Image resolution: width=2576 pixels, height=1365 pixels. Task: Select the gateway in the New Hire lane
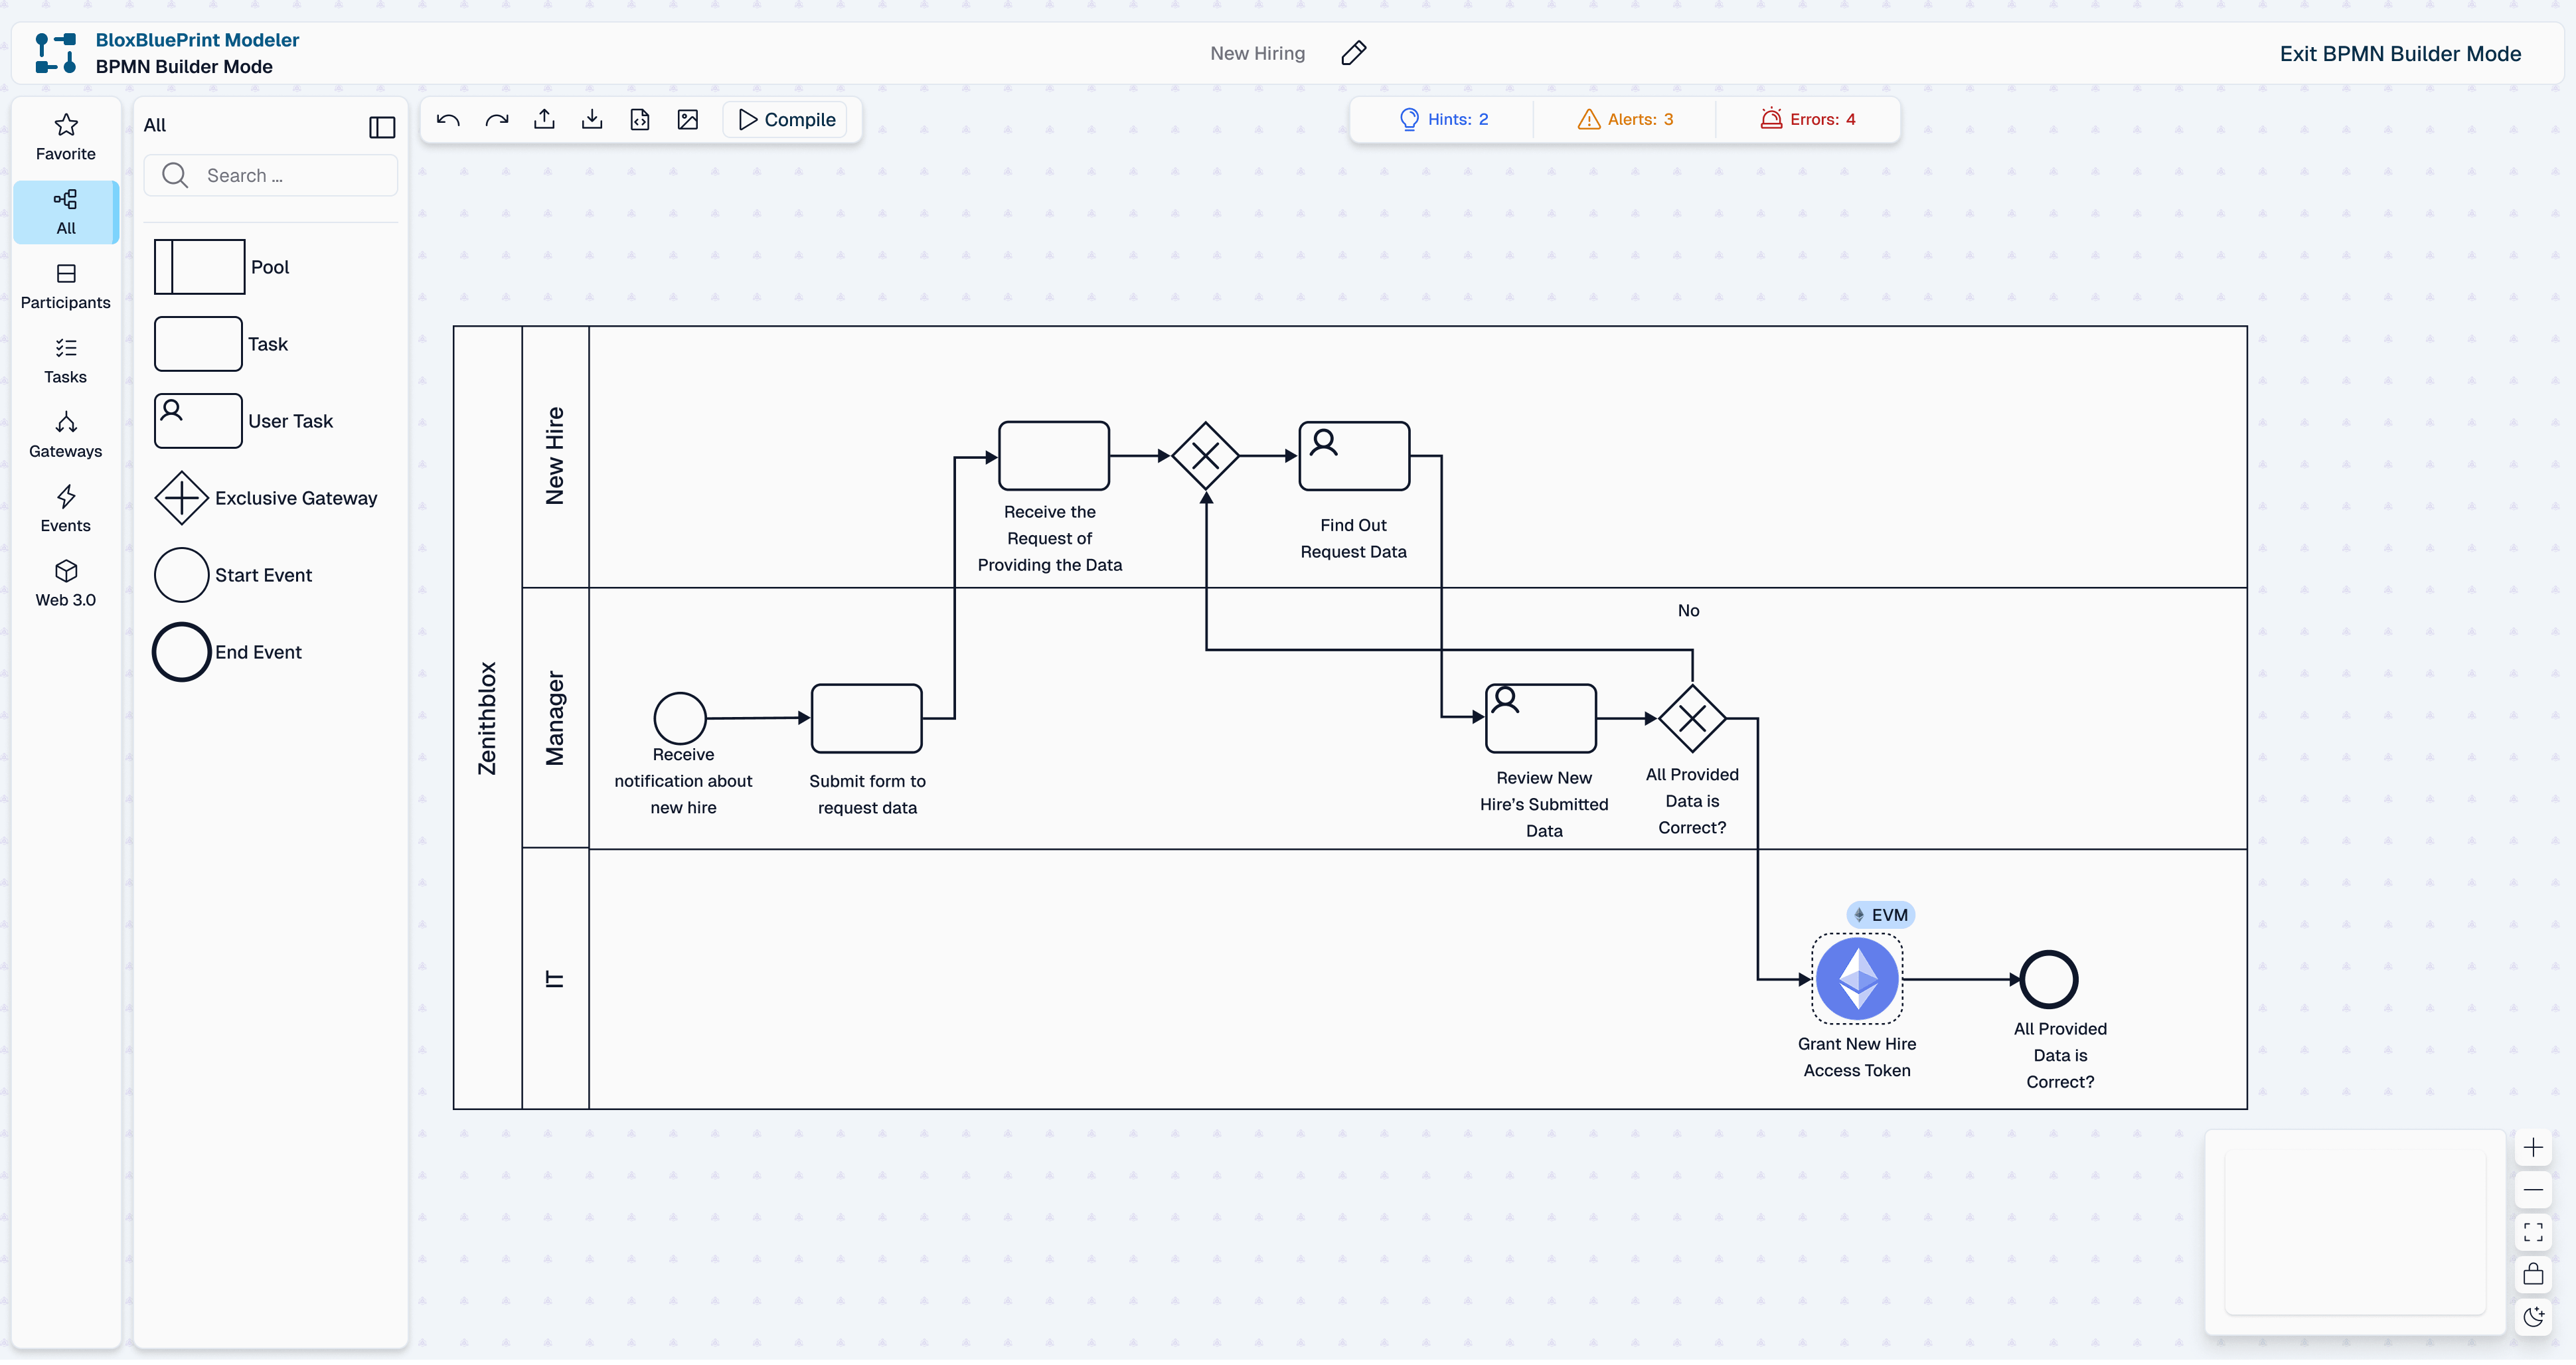pyautogui.click(x=1205, y=457)
